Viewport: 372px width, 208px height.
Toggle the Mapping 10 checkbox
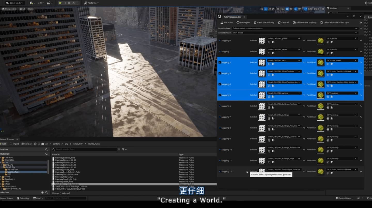pyautogui.click(x=220, y=149)
